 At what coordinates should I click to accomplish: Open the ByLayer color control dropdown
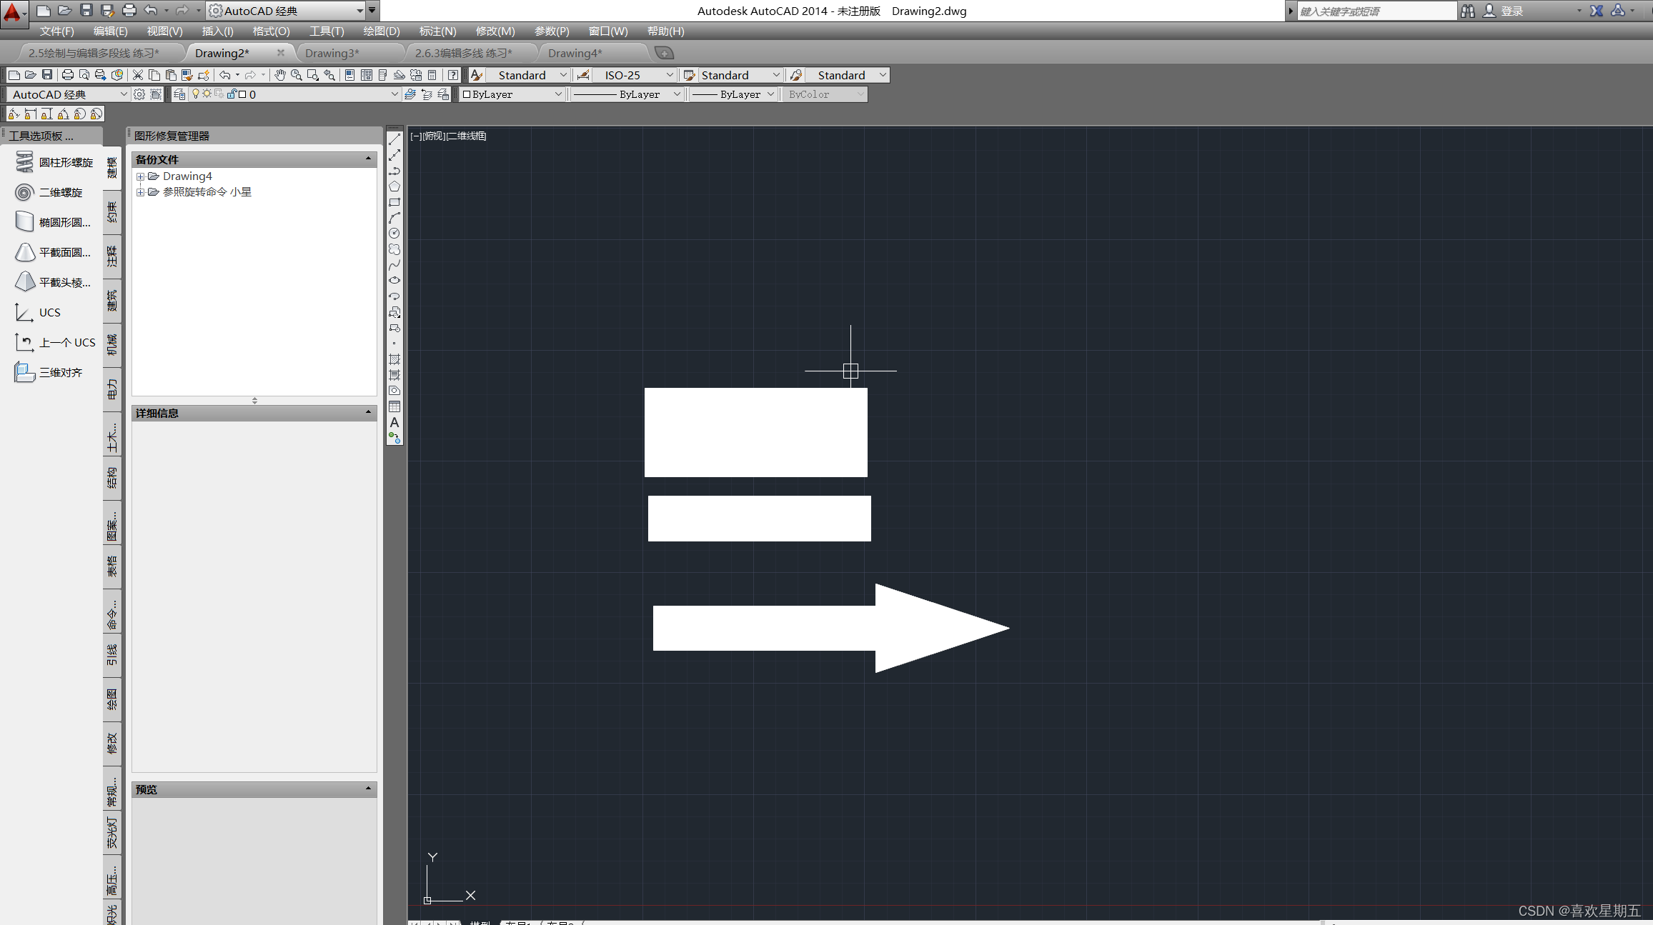558,94
